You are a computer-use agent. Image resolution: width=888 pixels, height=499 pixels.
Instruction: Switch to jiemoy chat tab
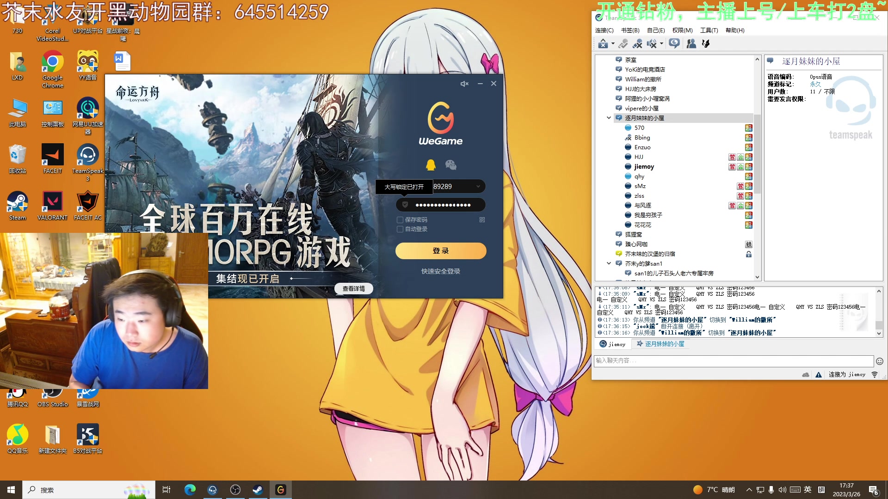pos(612,344)
